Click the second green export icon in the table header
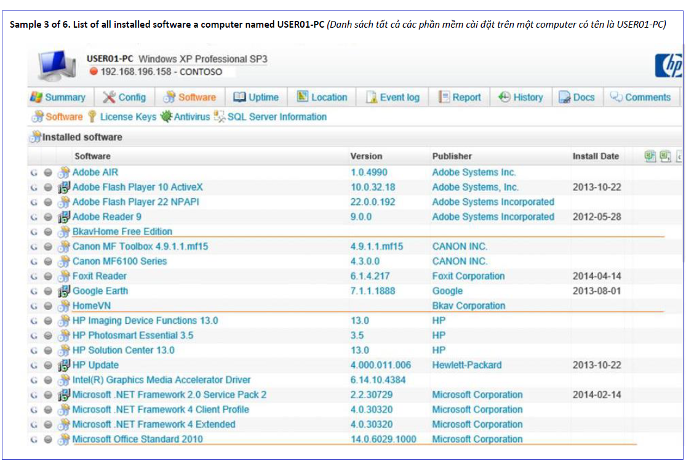 [x=665, y=156]
